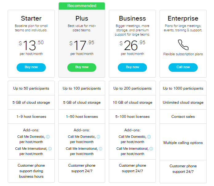Click the Plus plan $17.95 price
The image size is (214, 186).
pos(82,45)
